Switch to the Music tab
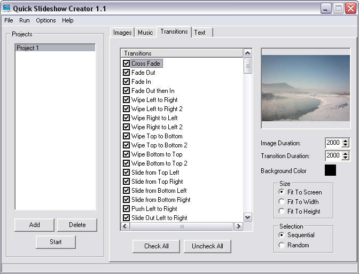 tap(145, 33)
